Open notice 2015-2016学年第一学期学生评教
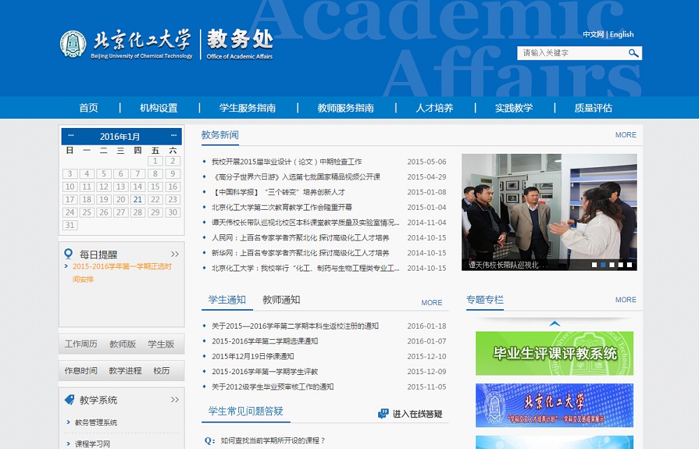699x449 pixels. tap(265, 371)
